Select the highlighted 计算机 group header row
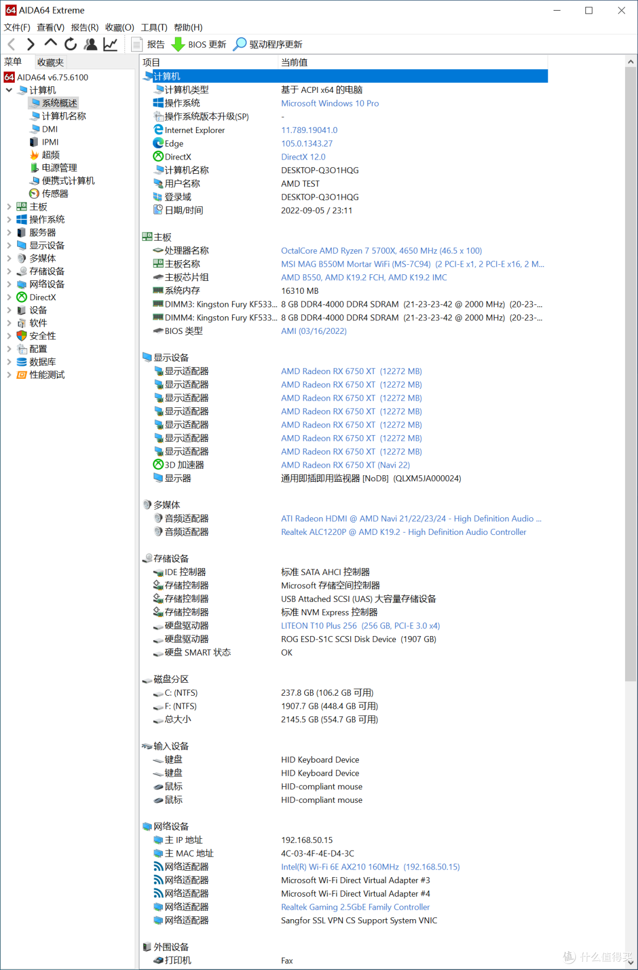The height and width of the screenshot is (970, 638). 344,76
